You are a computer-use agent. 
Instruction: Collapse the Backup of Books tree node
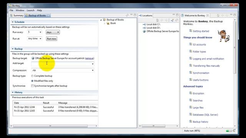point(101,20)
